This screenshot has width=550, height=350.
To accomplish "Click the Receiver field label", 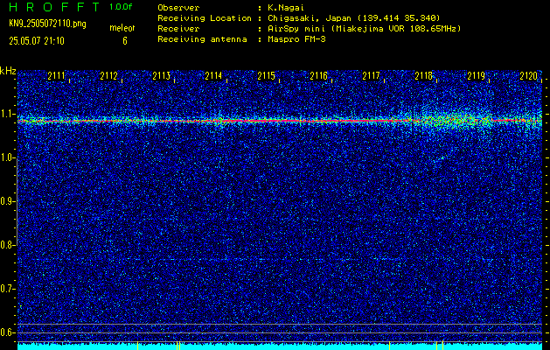I will (178, 29).
